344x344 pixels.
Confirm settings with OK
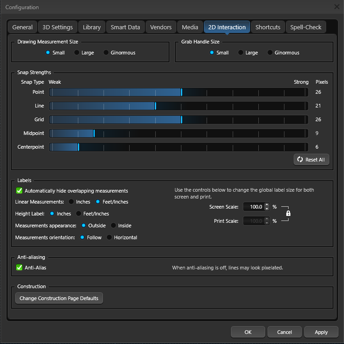[248, 332]
